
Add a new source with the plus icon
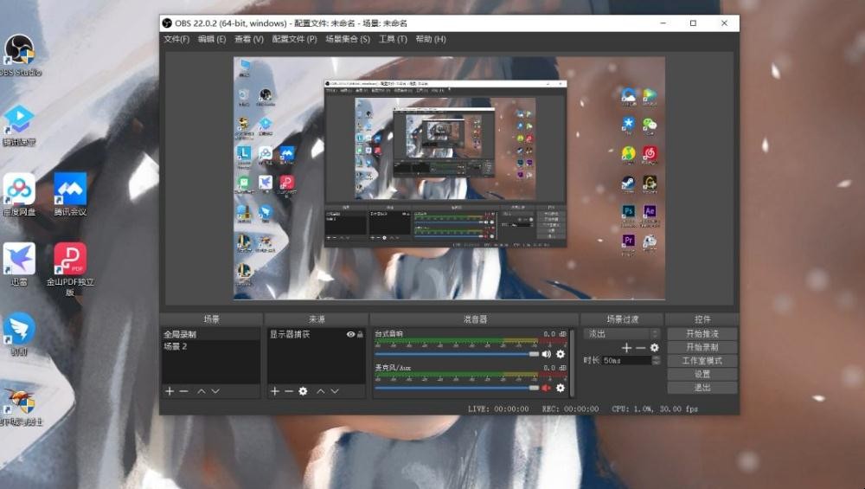tap(275, 391)
